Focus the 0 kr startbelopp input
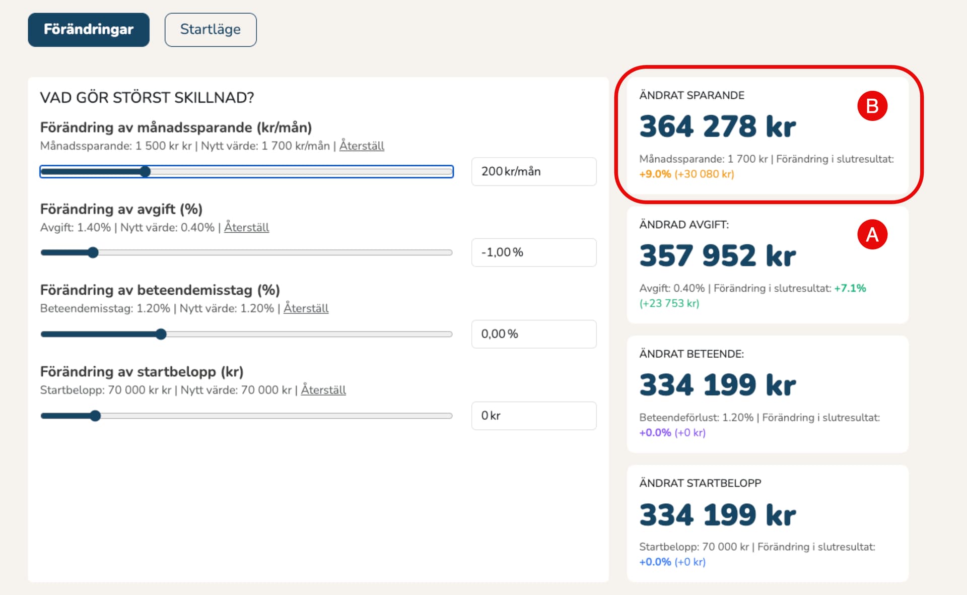Viewport: 967px width, 595px height. click(534, 416)
